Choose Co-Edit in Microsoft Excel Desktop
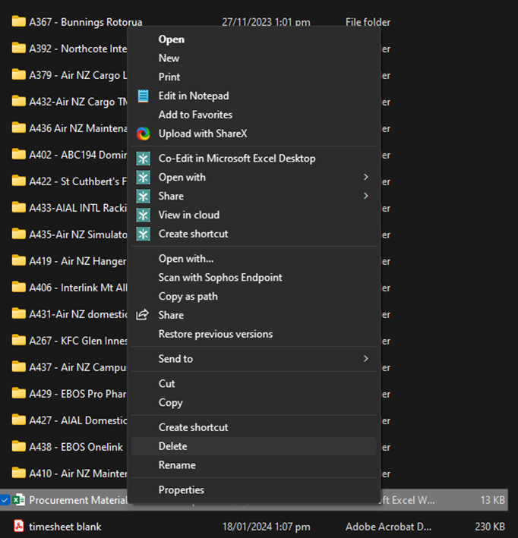 (x=254, y=159)
